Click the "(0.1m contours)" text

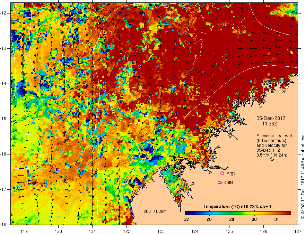pos(271,141)
